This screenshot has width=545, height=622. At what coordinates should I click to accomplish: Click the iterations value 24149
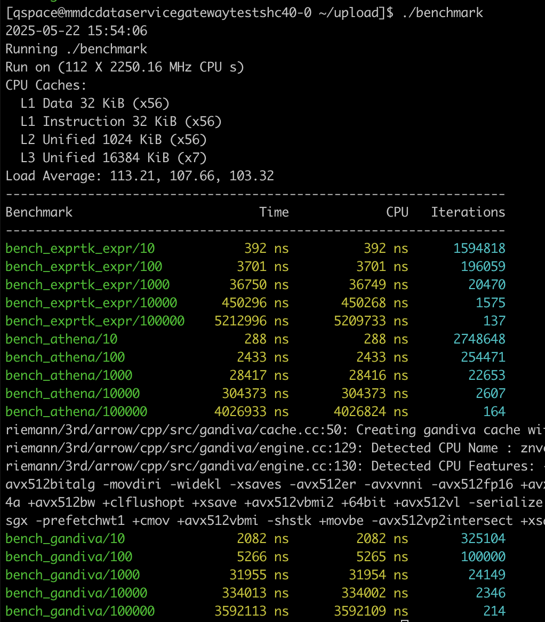tap(487, 575)
